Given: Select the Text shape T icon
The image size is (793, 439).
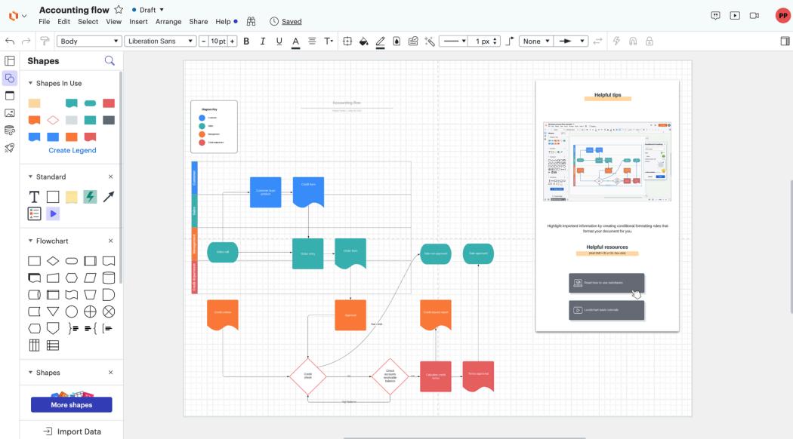Looking at the screenshot, I should click(x=34, y=197).
